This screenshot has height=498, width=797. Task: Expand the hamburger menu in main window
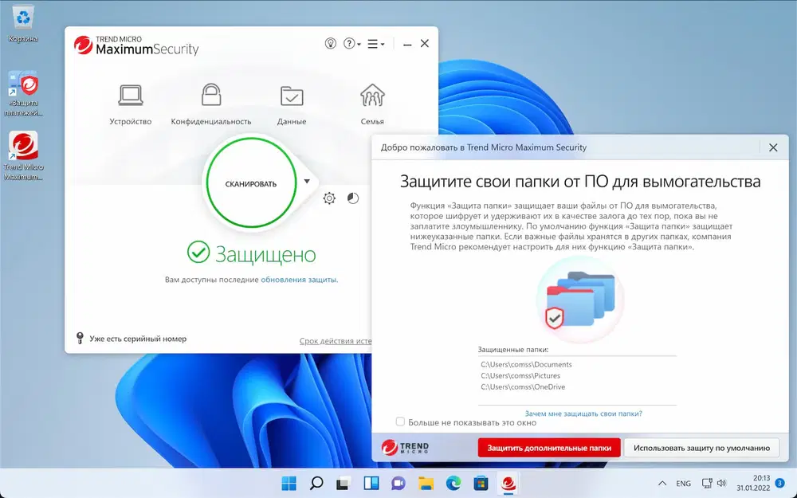(x=374, y=44)
